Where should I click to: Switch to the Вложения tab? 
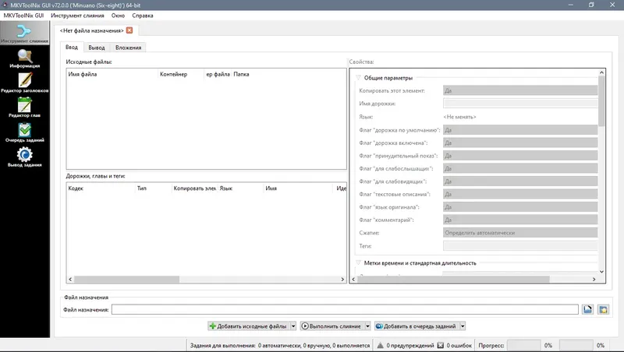coord(128,48)
